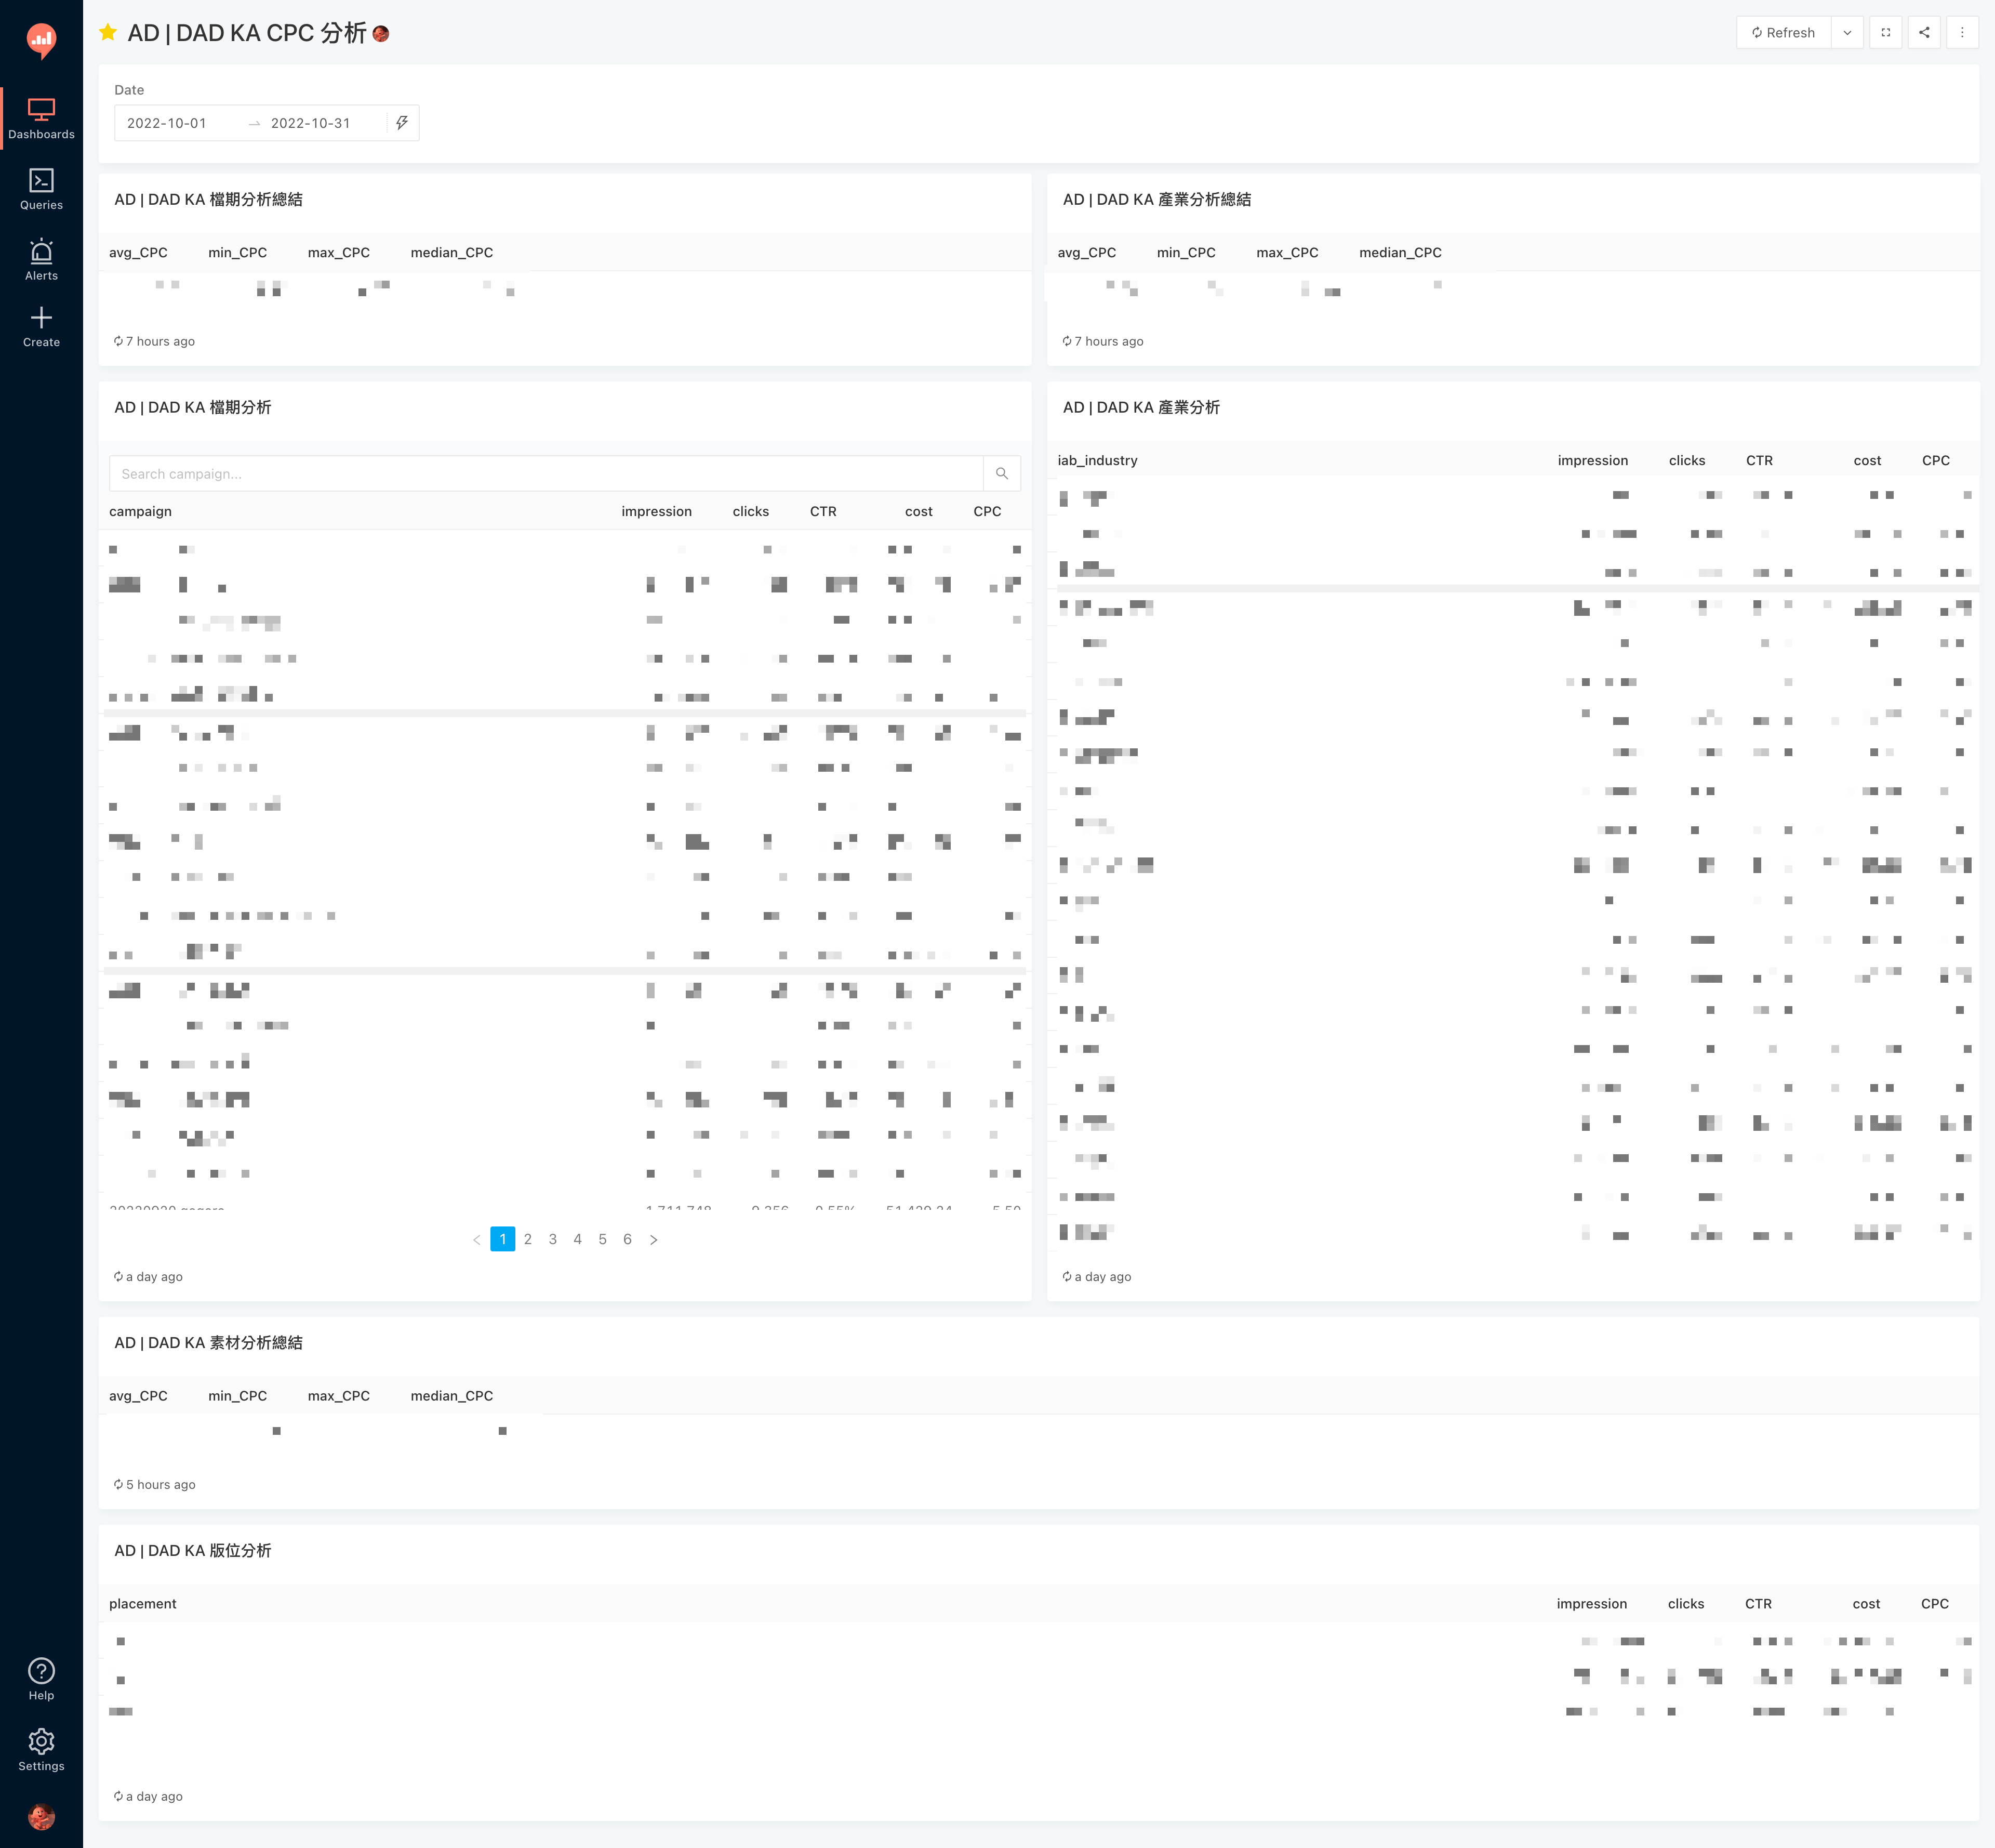
Task: Sort 檔期分析 table by CTR column
Action: click(x=823, y=511)
